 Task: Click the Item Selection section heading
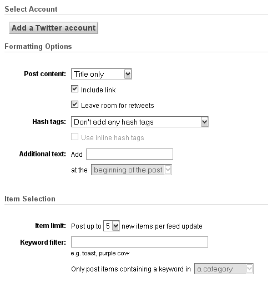pyautogui.click(x=30, y=199)
